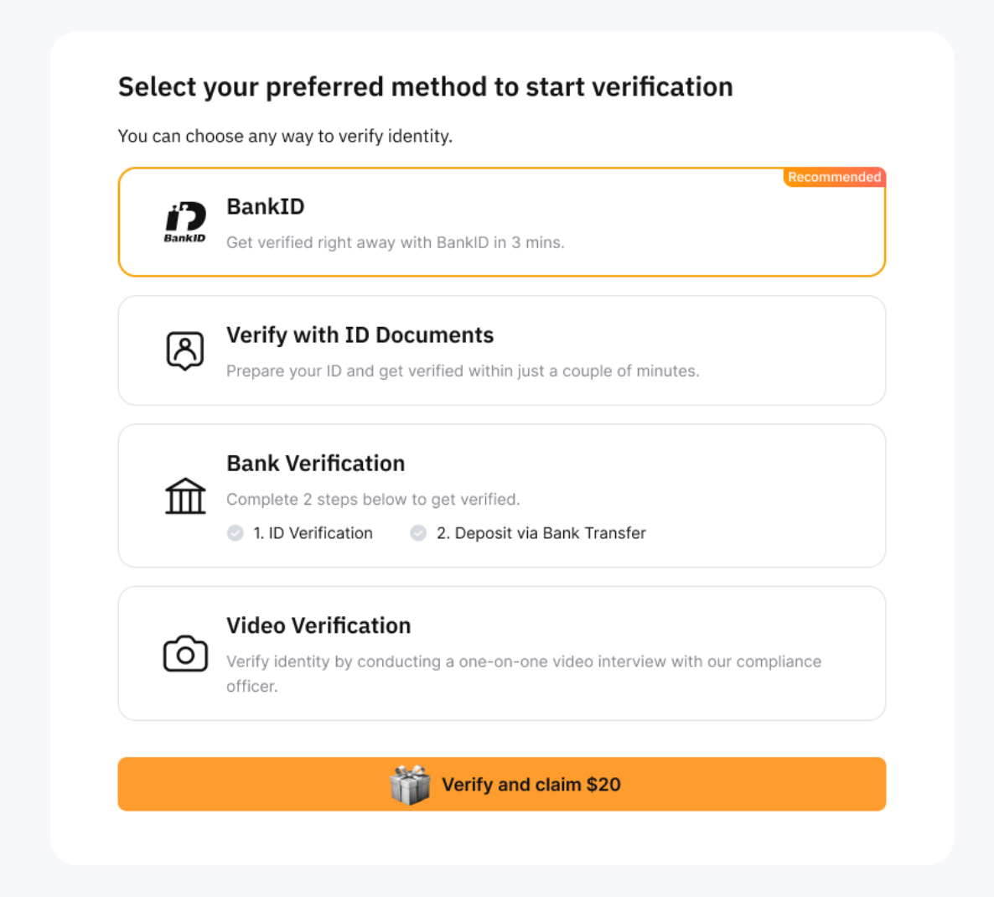Image resolution: width=994 pixels, height=897 pixels.
Task: Click 'Get verified right away with BankID' text
Action: point(395,242)
